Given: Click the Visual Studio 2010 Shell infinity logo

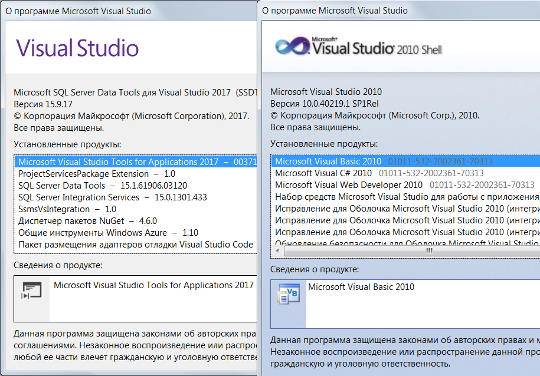Looking at the screenshot, I should pos(292,46).
